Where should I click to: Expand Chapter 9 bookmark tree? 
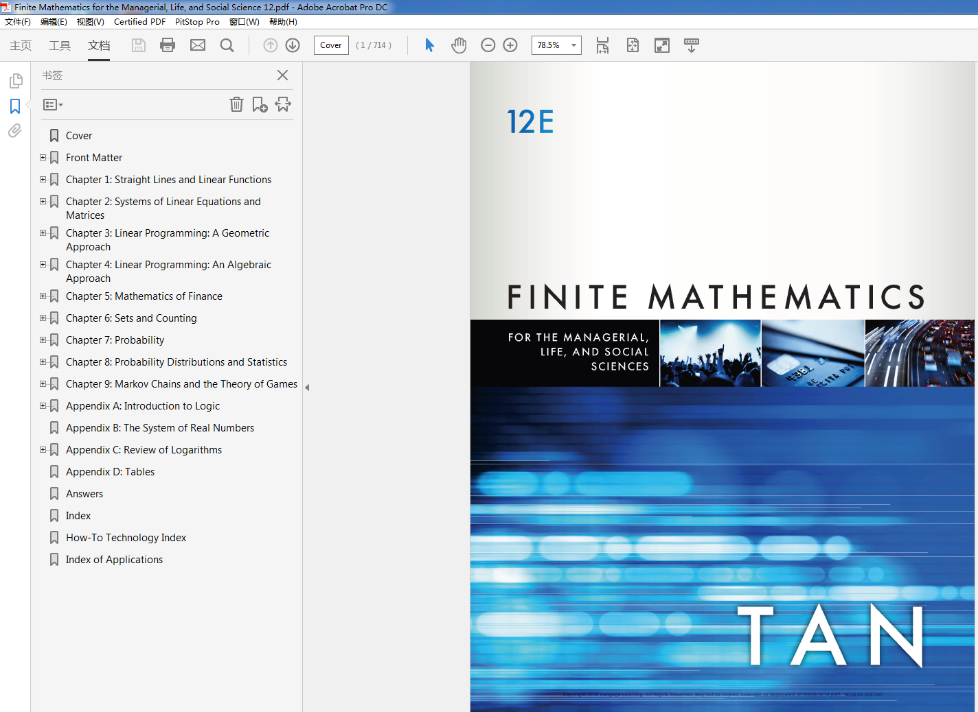(43, 384)
